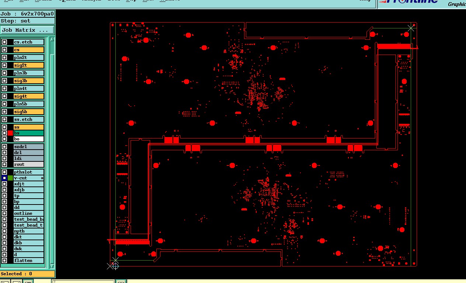Select the sig3b layer name
Viewport: 466px width, 283px height.
click(29, 81)
